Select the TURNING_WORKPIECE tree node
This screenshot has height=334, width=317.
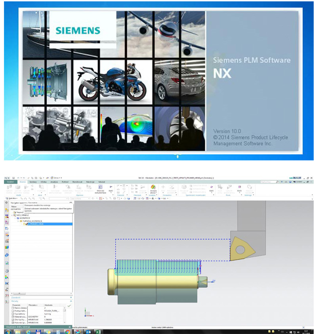click(31, 221)
